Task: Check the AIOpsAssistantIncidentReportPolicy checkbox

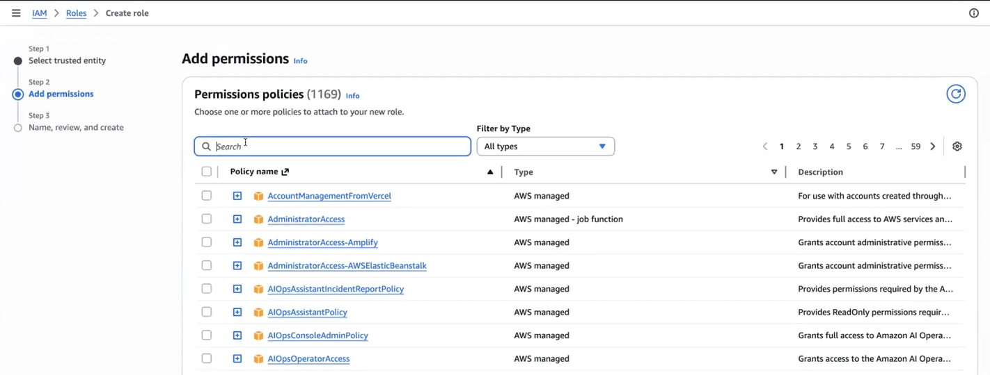Action: [x=207, y=289]
